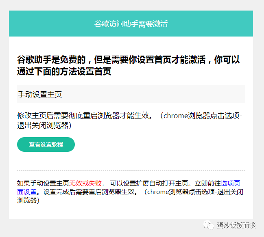Click the bottom (chrome浏览器点击选项-退出关闭 text

point(194,192)
